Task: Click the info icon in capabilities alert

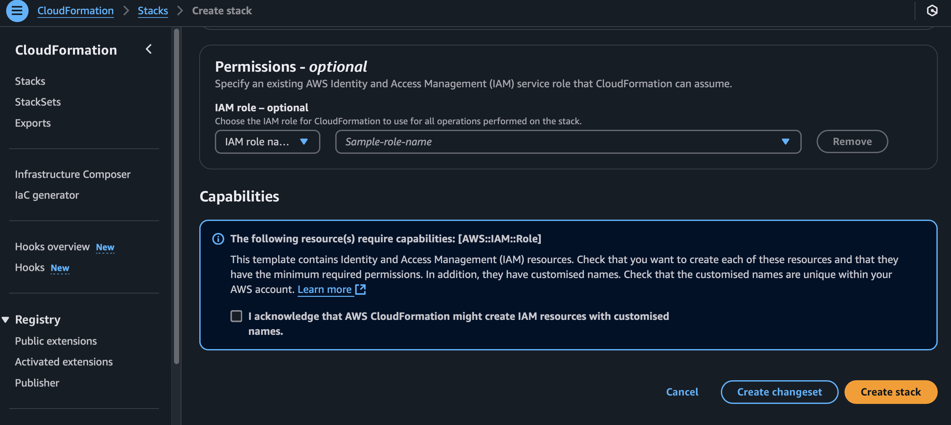Action: pyautogui.click(x=218, y=239)
